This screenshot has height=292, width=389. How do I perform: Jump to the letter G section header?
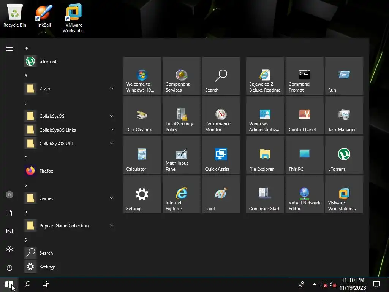(26, 186)
